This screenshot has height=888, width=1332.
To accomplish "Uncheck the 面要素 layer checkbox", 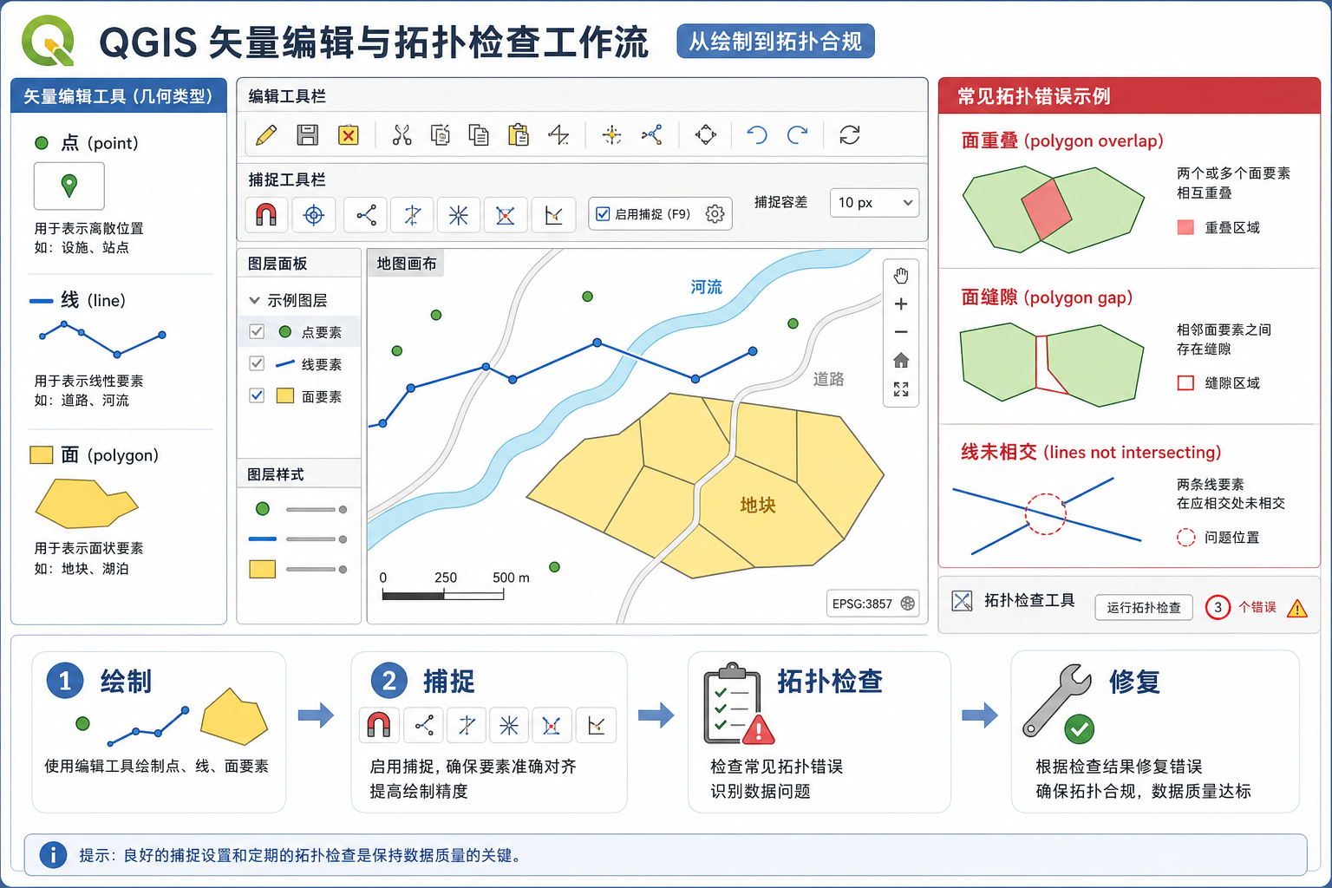I will (257, 395).
